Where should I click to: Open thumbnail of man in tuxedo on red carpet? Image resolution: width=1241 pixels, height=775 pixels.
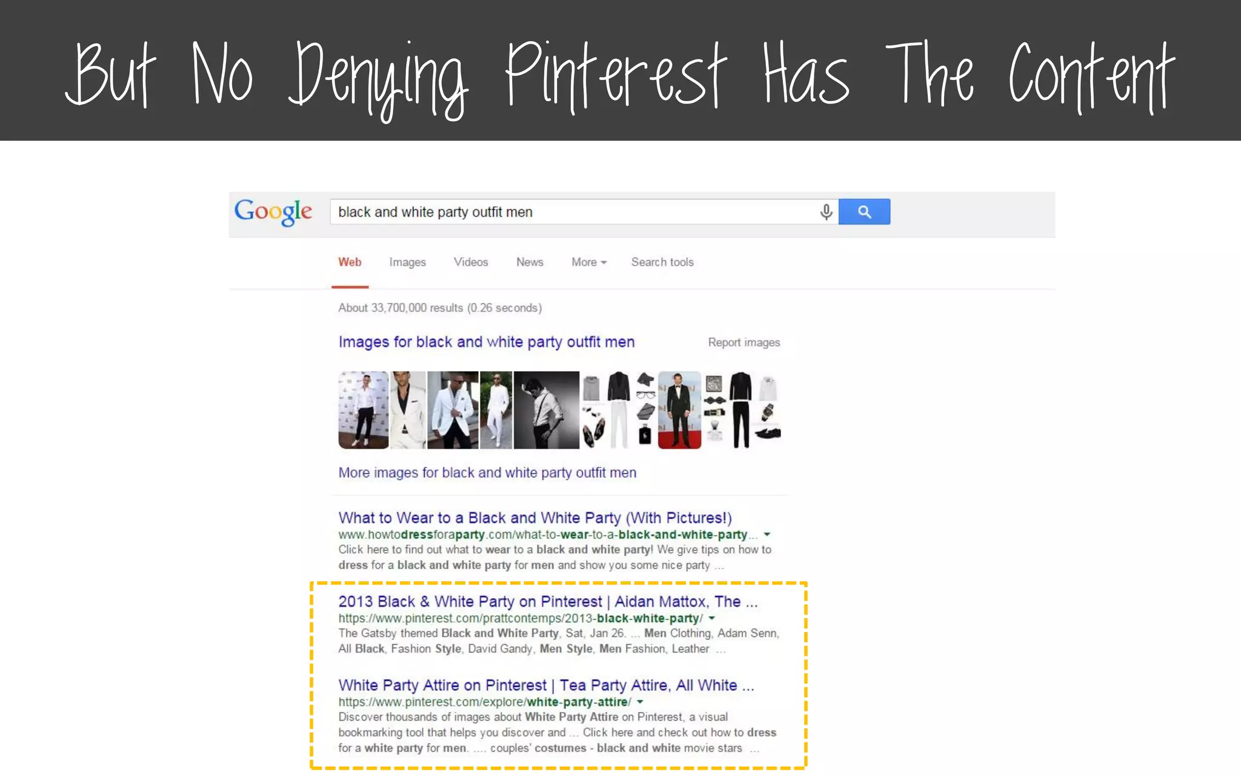[x=679, y=410]
